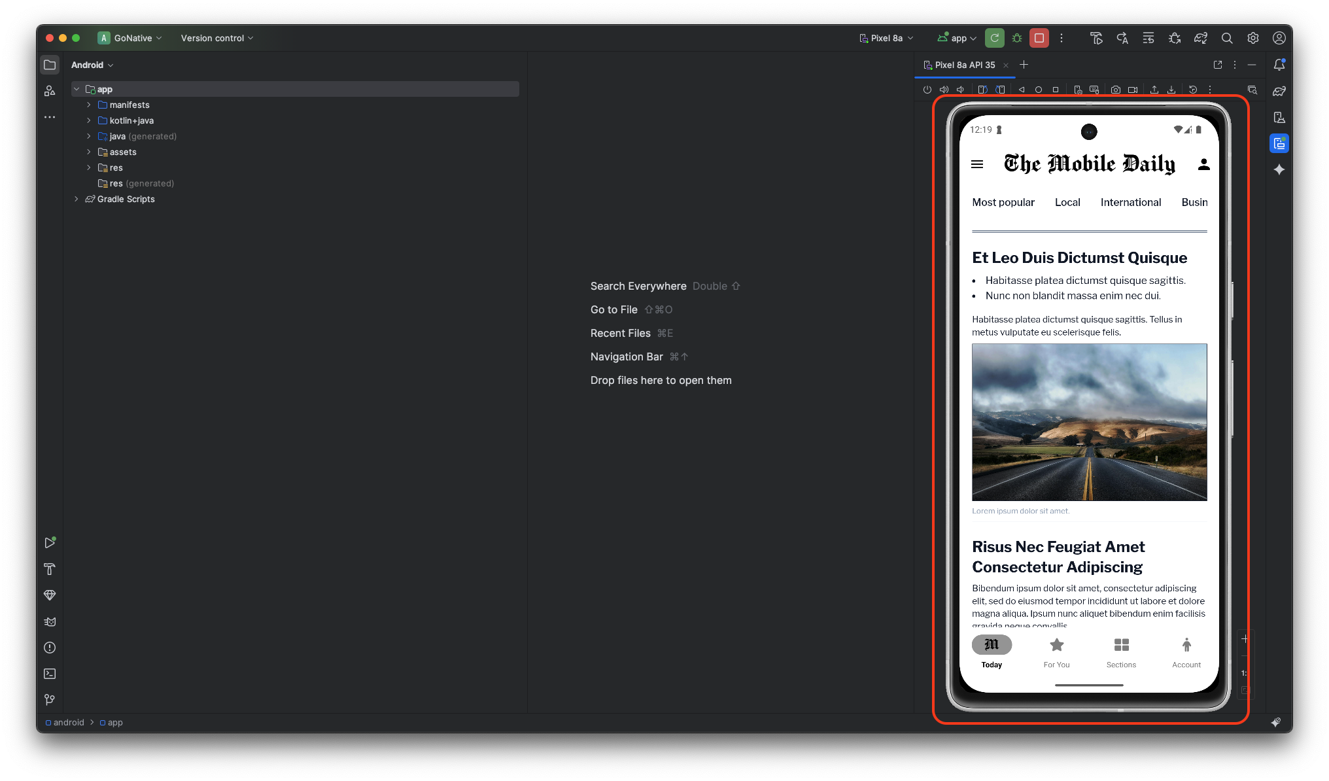Viewport: 1329px width, 781px height.
Task: Click the red Stop app button
Action: (1039, 38)
